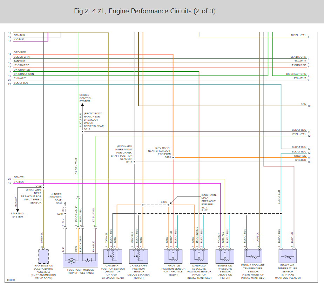Click the S122 splice dot

[x=43, y=187]
